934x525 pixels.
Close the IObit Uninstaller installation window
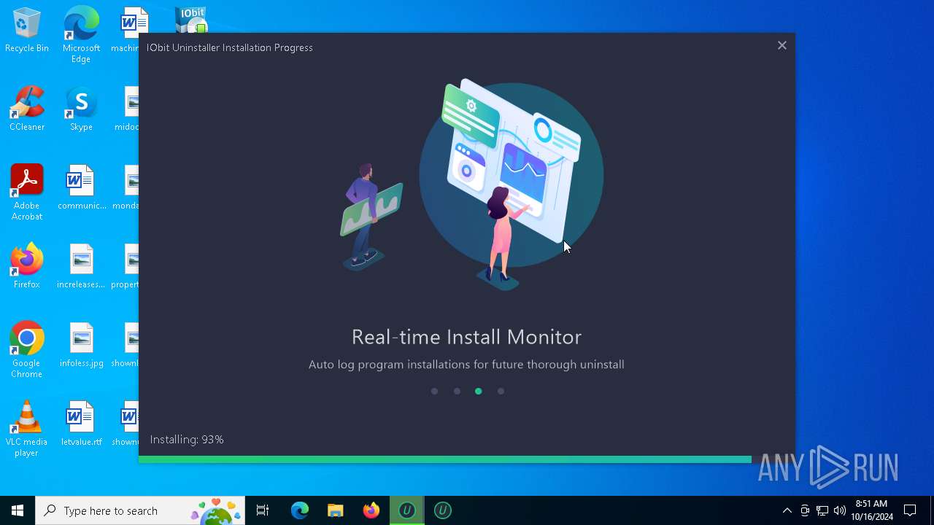(782, 45)
